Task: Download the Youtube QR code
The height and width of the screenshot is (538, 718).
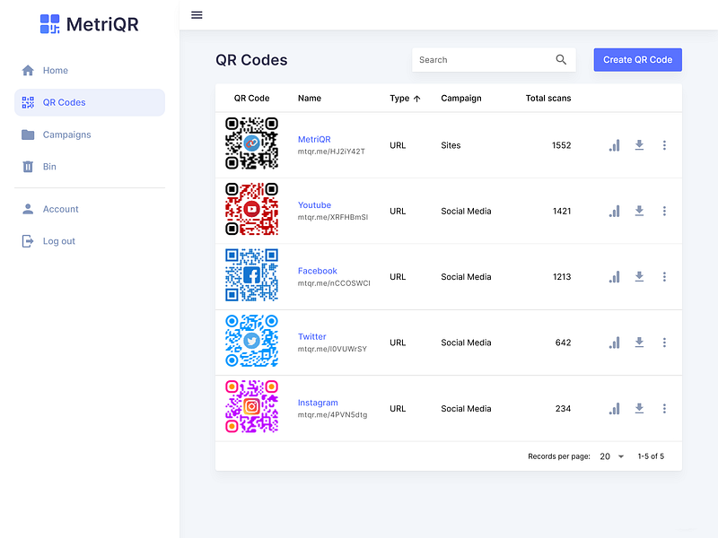Action: [639, 211]
